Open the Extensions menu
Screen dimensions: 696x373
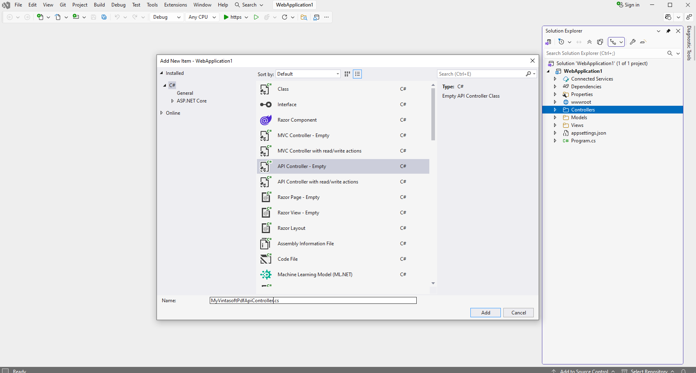tap(175, 5)
